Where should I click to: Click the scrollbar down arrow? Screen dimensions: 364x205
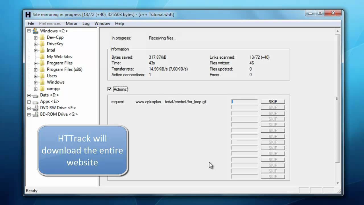[x=338, y=183]
